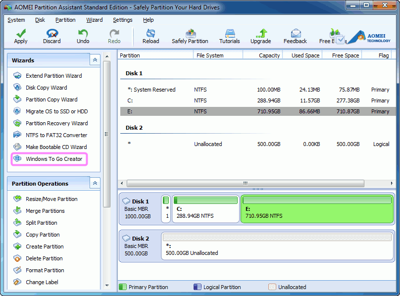This screenshot has height=296, width=400.
Task: Open Tutorials from the toolbar
Action: [230, 37]
